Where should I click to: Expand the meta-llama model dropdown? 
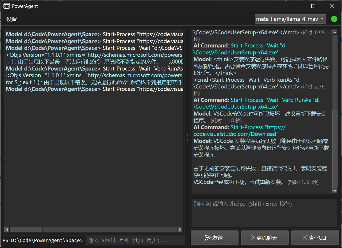pyautogui.click(x=291, y=19)
